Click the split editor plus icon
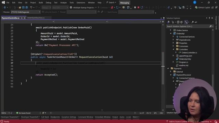This screenshot has height=123, width=219. click(x=163, y=22)
